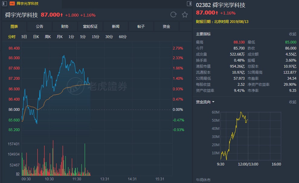Click the orange HK market badge
299x183 pixels.
[12, 4]
